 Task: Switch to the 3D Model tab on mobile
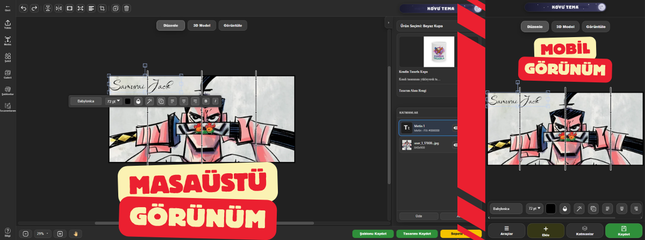[x=565, y=26]
